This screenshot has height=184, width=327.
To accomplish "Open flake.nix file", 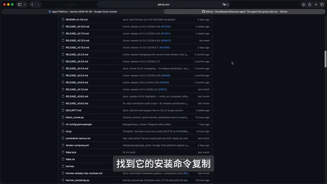I will [70, 159].
